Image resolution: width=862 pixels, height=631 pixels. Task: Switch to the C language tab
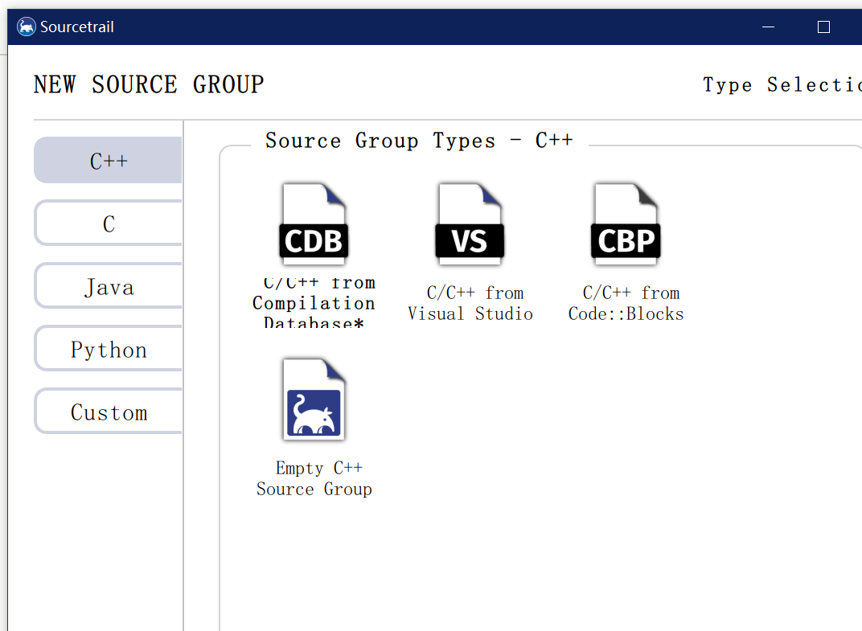[x=109, y=223]
